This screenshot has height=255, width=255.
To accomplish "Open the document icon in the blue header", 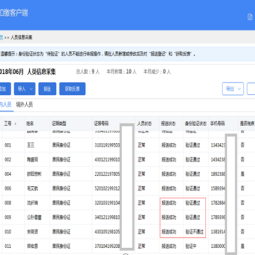I will [x=250, y=17].
